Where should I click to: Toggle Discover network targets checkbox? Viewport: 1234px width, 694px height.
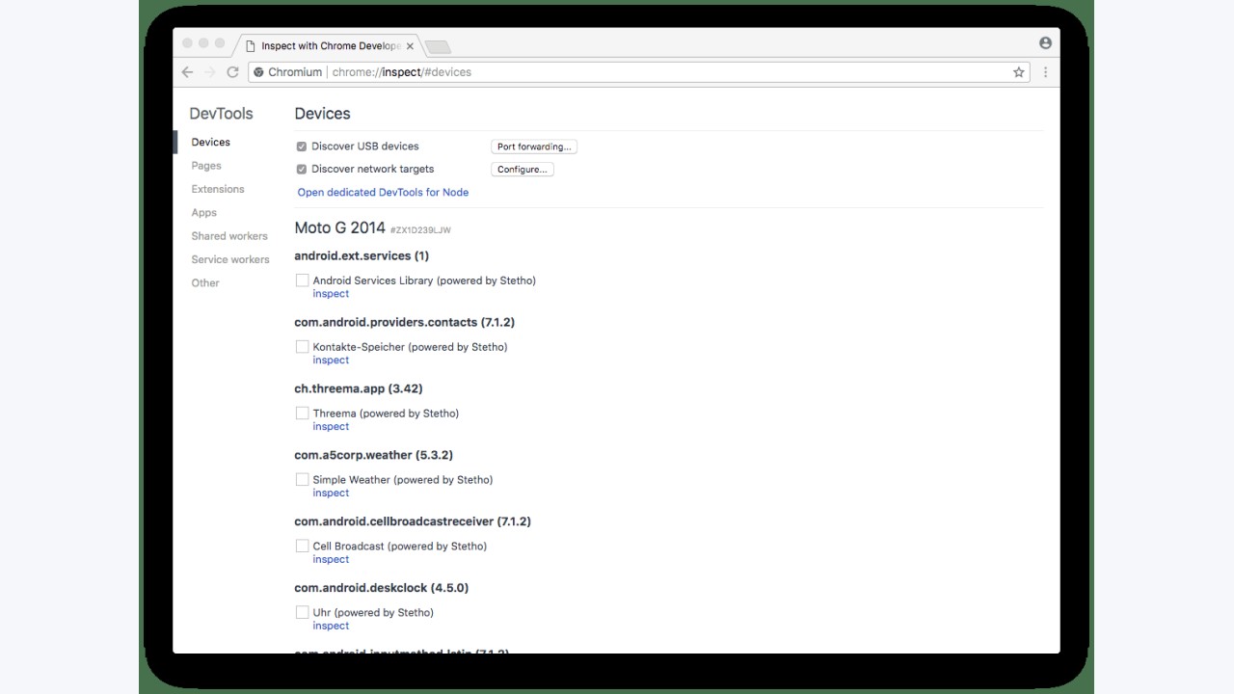click(301, 170)
